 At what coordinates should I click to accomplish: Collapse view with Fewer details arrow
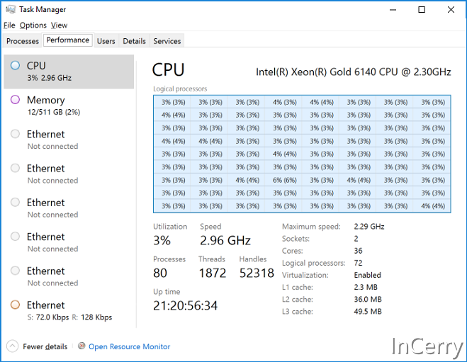tap(12, 346)
